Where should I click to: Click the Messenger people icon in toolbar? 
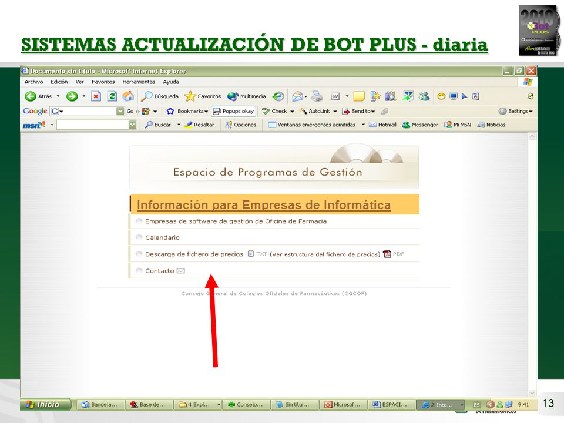424,96
